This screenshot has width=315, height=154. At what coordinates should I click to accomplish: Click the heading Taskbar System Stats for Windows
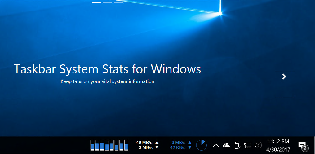pos(107,69)
